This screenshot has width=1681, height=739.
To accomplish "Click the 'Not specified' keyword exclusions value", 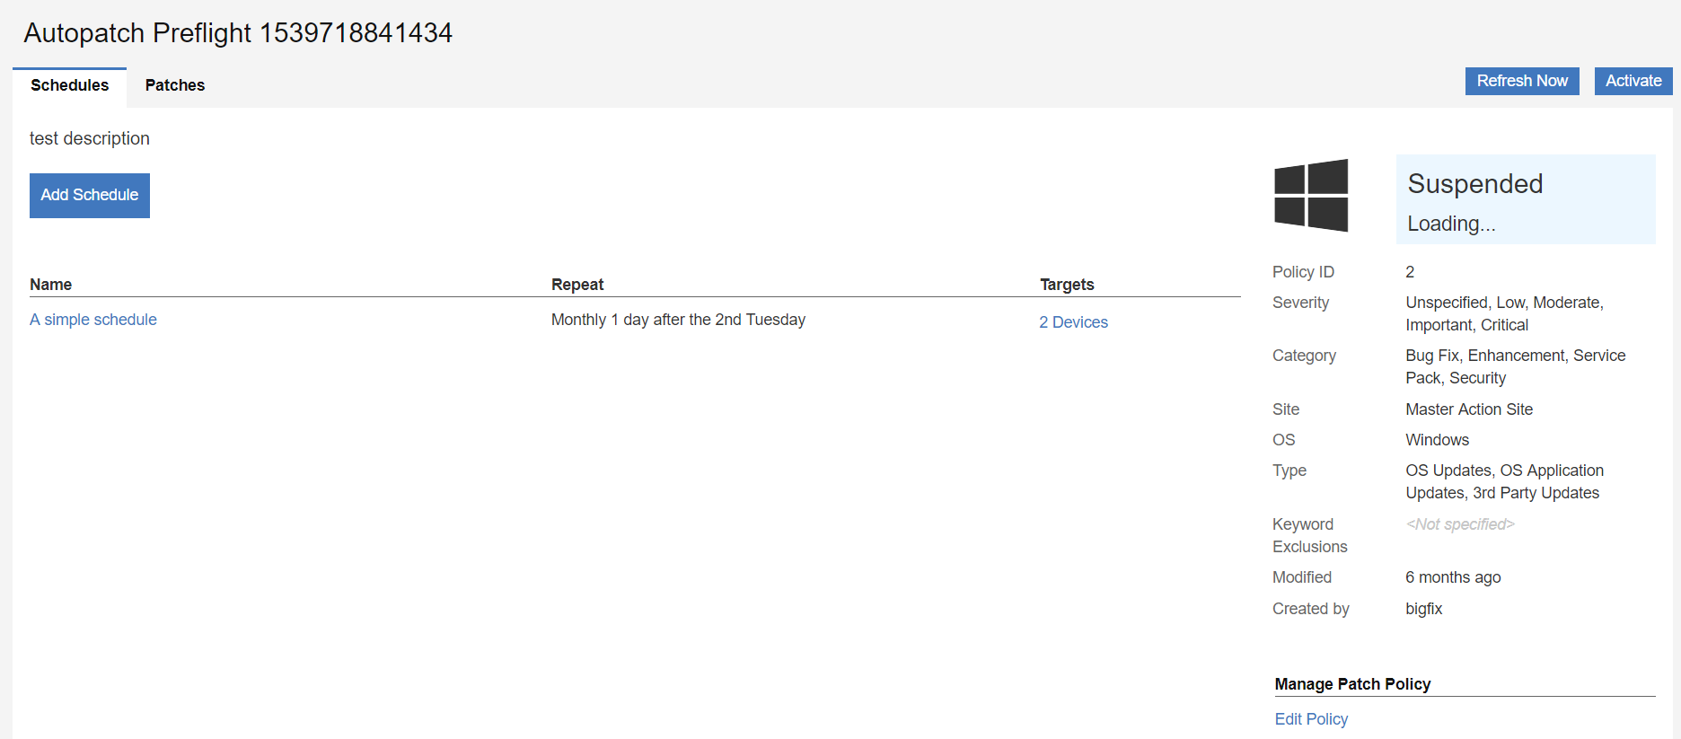I will 1460,524.
